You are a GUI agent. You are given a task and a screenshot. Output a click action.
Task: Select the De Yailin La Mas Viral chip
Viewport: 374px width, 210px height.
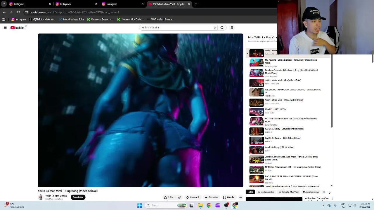[288, 192]
